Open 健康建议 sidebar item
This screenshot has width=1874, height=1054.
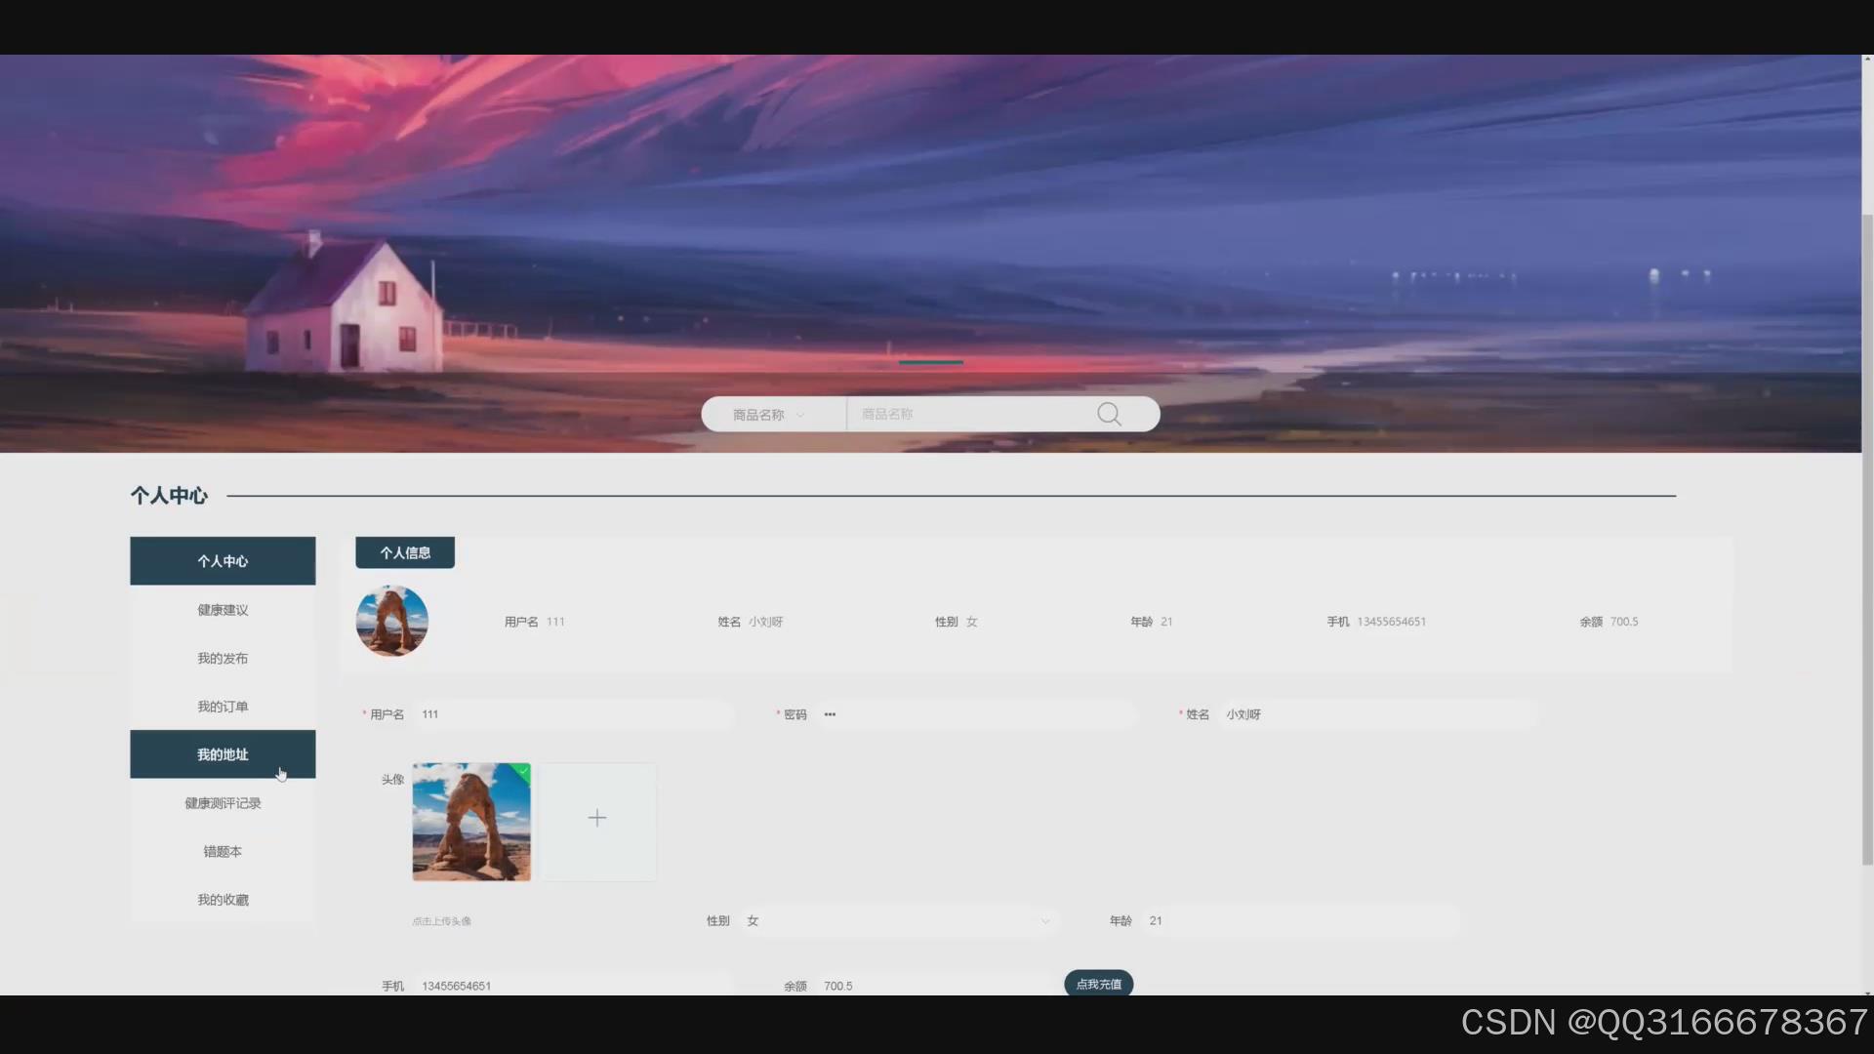(223, 610)
